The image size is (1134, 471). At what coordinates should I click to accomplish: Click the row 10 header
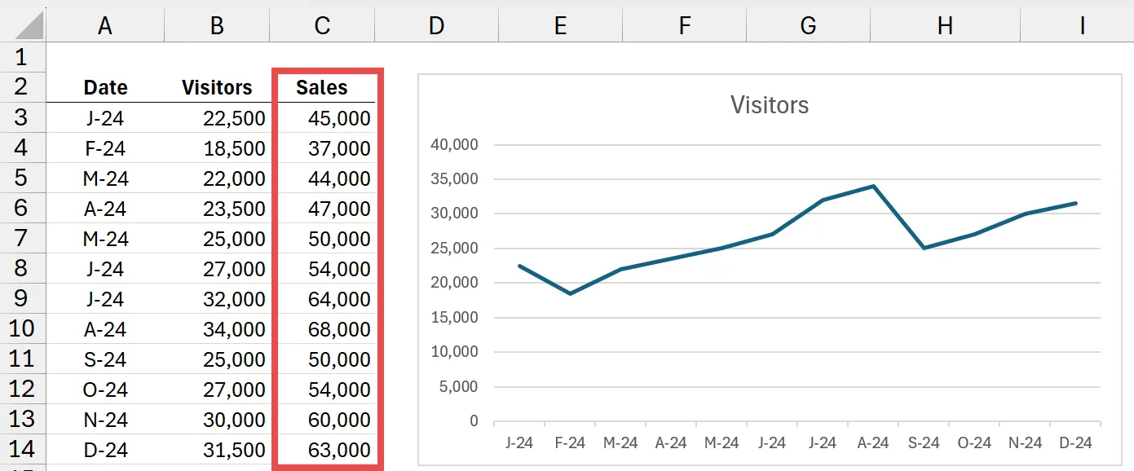pos(21,328)
